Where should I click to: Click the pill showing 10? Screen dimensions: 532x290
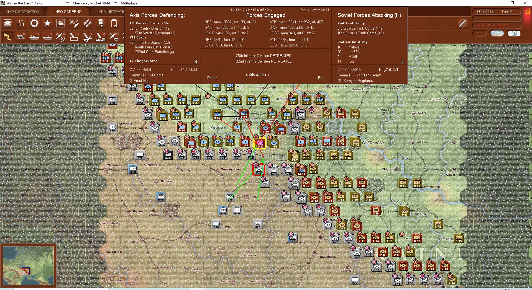(514, 33)
